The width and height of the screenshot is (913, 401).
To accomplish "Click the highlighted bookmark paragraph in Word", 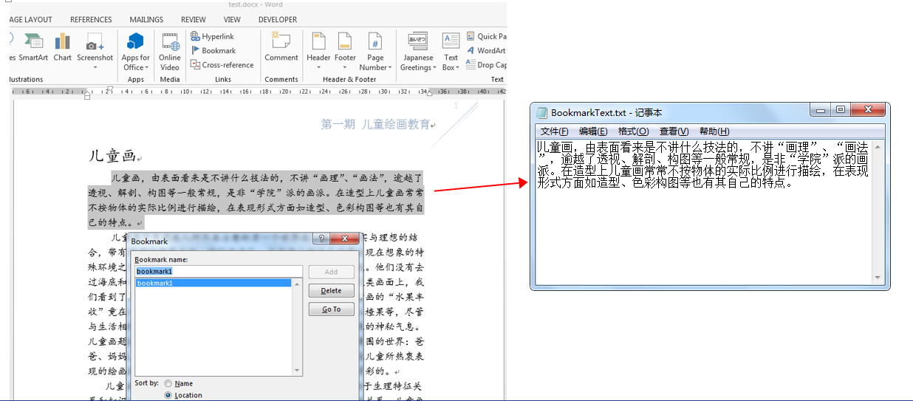I will coord(256,200).
